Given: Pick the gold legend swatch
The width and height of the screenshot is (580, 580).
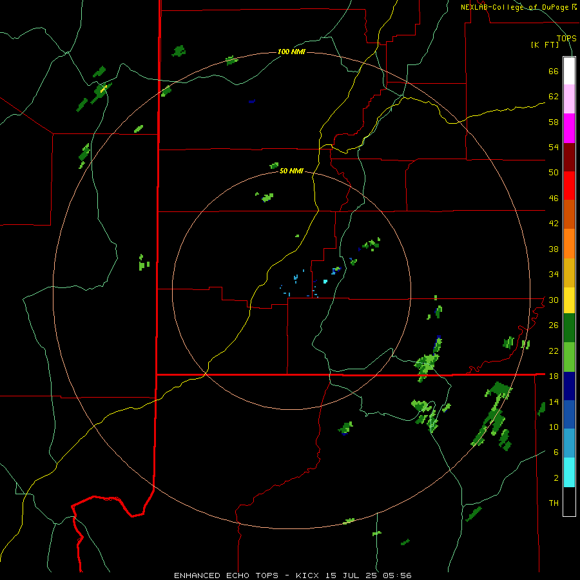Looking at the screenshot, I should pyautogui.click(x=569, y=273).
